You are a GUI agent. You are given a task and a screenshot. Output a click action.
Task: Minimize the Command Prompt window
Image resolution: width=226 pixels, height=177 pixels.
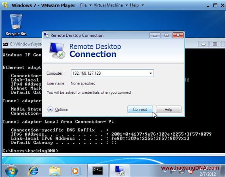(203, 44)
